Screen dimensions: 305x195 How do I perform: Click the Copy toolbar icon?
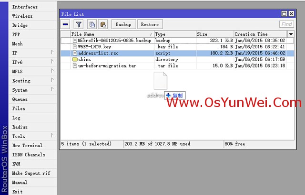92,24
